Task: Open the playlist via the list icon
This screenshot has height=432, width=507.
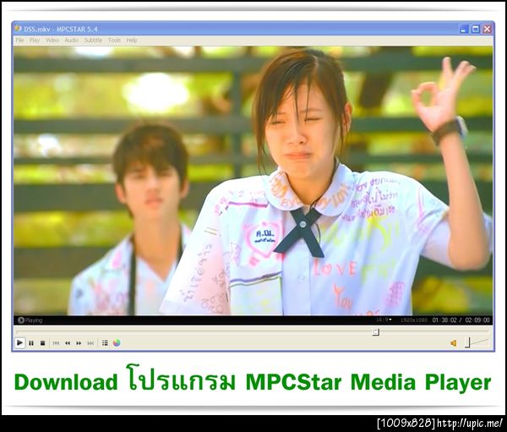Action: click(105, 343)
